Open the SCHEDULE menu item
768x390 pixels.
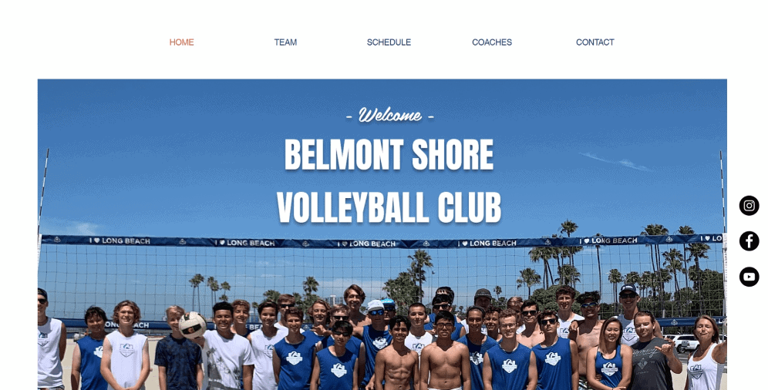[x=389, y=42]
